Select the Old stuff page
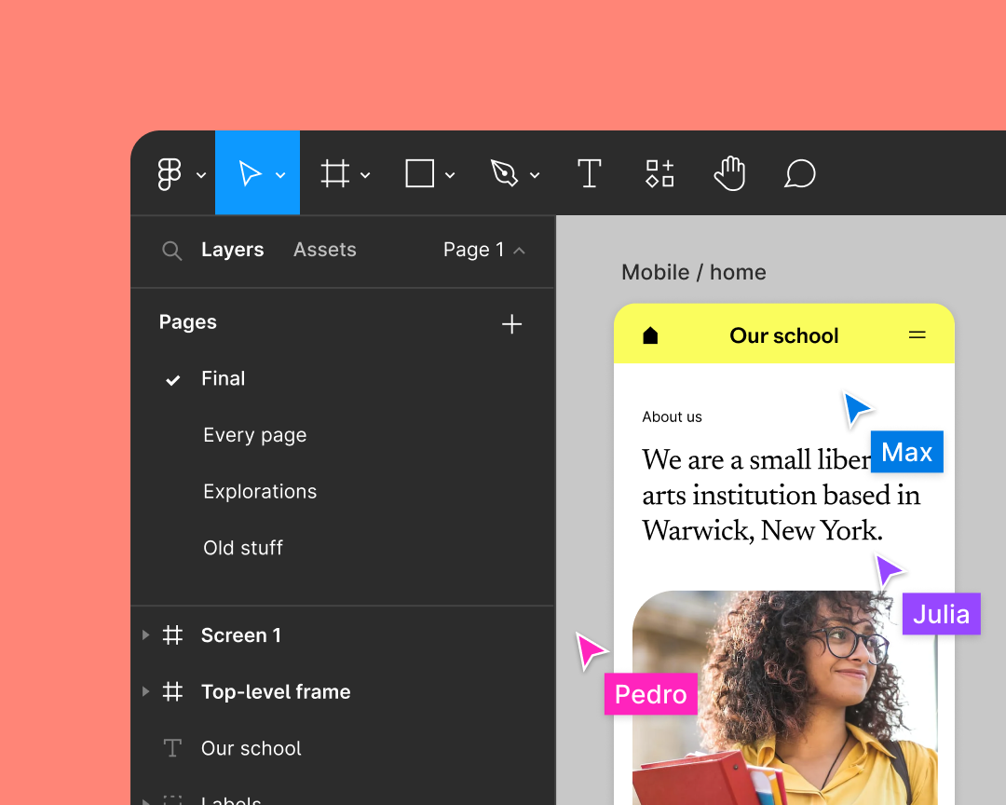Image resolution: width=1006 pixels, height=805 pixels. pos(243,548)
